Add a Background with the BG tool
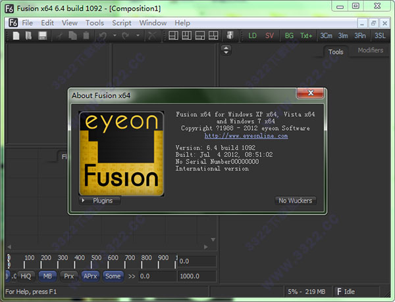 point(289,35)
